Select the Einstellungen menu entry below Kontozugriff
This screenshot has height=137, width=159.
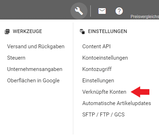(98, 81)
